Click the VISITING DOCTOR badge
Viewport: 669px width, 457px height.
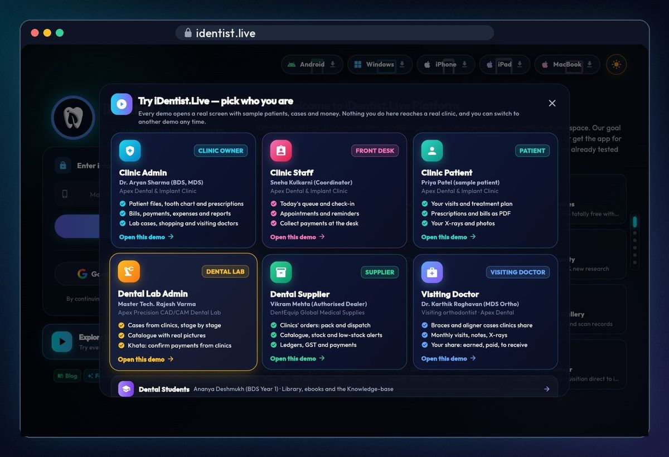[x=517, y=272]
